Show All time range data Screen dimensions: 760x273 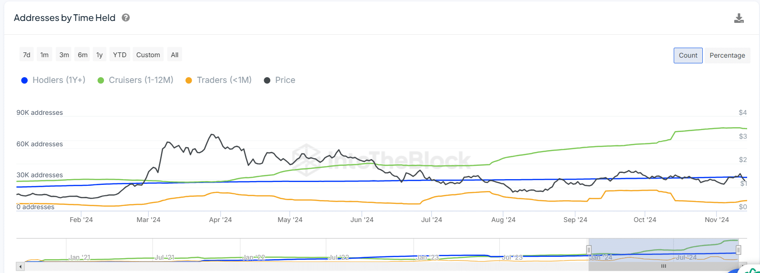pos(175,55)
